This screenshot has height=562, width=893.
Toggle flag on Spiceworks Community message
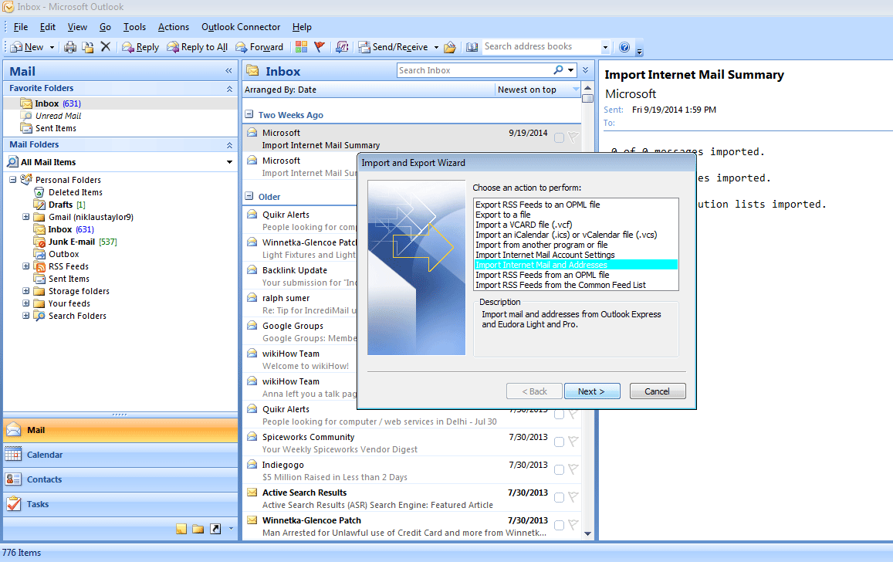[573, 442]
